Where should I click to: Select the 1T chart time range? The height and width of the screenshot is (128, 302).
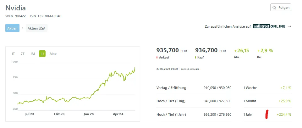(x=13, y=54)
